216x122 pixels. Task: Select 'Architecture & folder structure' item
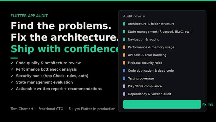point(151,24)
